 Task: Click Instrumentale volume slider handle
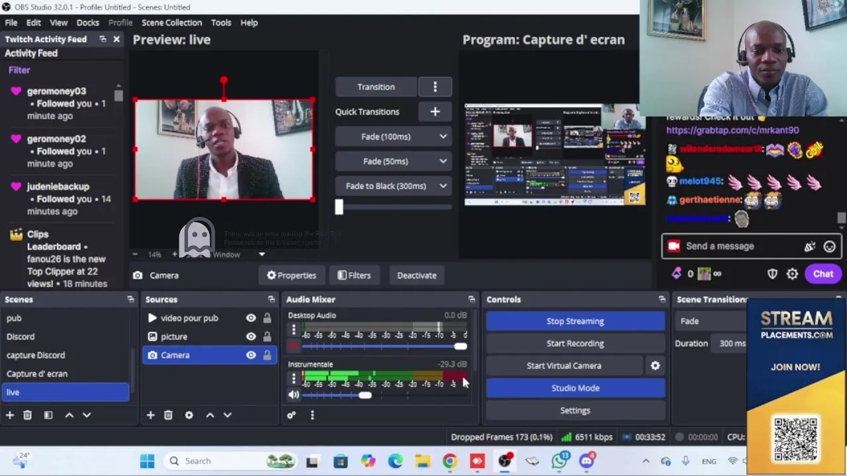[x=365, y=395]
